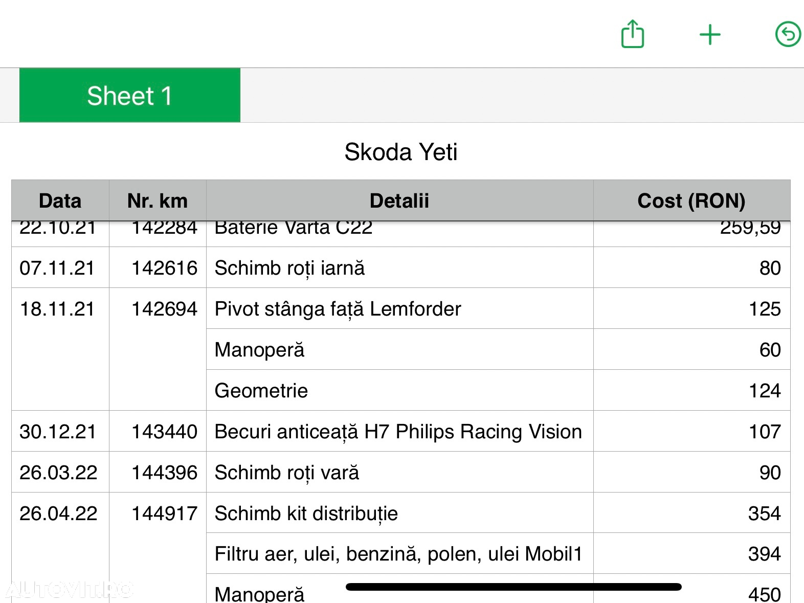Select the cost cell showing 354
Image resolution: width=804 pixels, height=603 pixels.
click(x=691, y=513)
